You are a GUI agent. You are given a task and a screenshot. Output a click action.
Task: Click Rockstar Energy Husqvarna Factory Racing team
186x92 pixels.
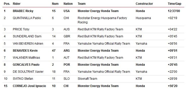coord(102,20)
